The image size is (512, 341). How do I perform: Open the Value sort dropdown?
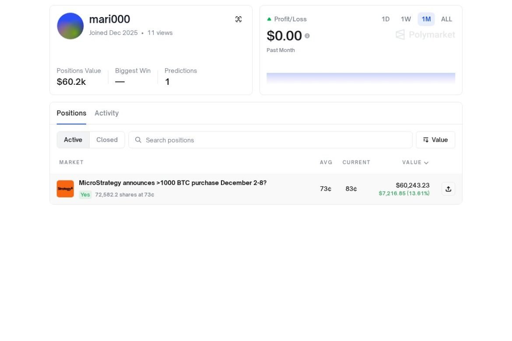coord(435,139)
